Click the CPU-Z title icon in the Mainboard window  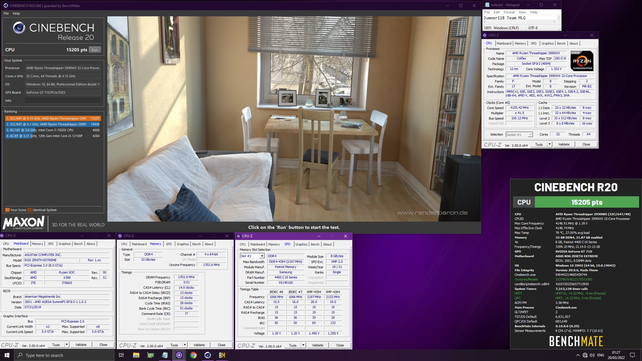2,236
